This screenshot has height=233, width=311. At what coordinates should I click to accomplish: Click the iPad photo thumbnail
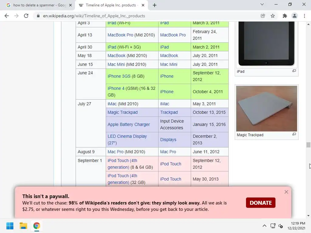coord(266,44)
